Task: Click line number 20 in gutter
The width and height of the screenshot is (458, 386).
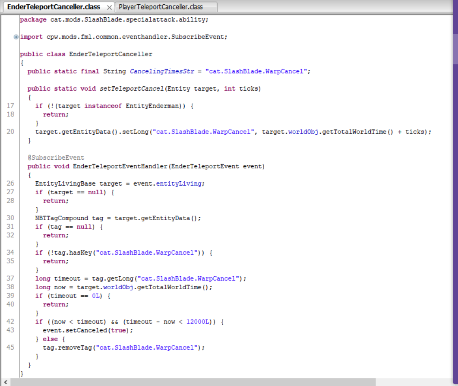Action: coord(10,132)
